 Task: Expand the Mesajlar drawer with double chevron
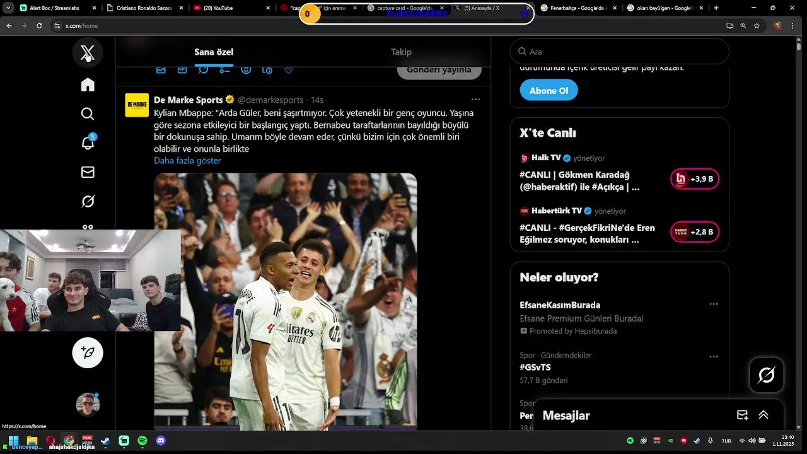point(763,415)
